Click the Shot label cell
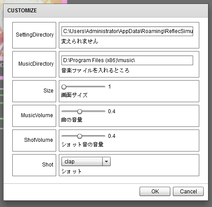The width and height of the screenshot is (212, 207). tap(34, 165)
